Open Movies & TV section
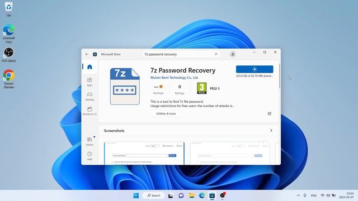Viewport: 358px width, 201px height. 89,111
